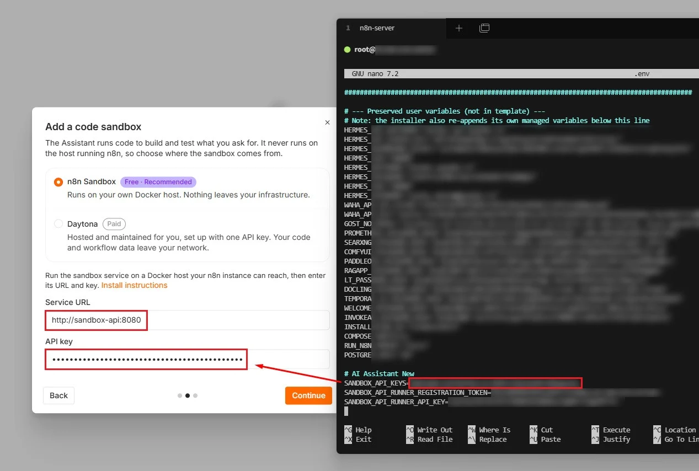Open a new terminal tab with plus icon
The width and height of the screenshot is (699, 471).
coord(459,28)
